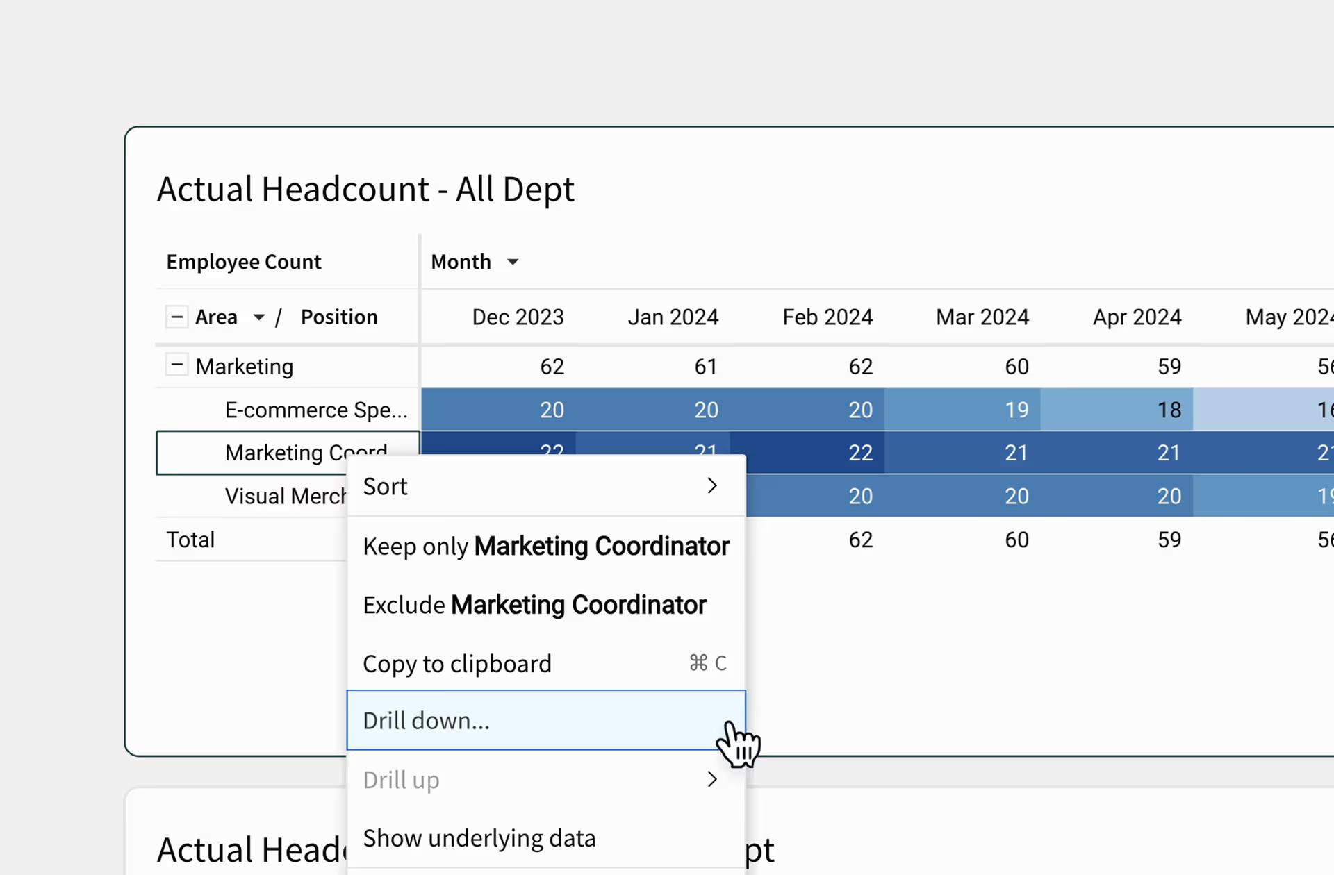Click the Total row label

click(190, 540)
